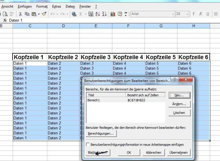Open the Extras menu
Screen dimensions: 220x161
(x=57, y=6)
